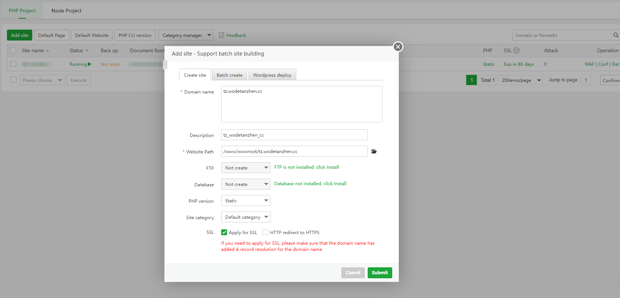Sort by Status arrow
This screenshot has height=298, width=620.
click(87, 51)
